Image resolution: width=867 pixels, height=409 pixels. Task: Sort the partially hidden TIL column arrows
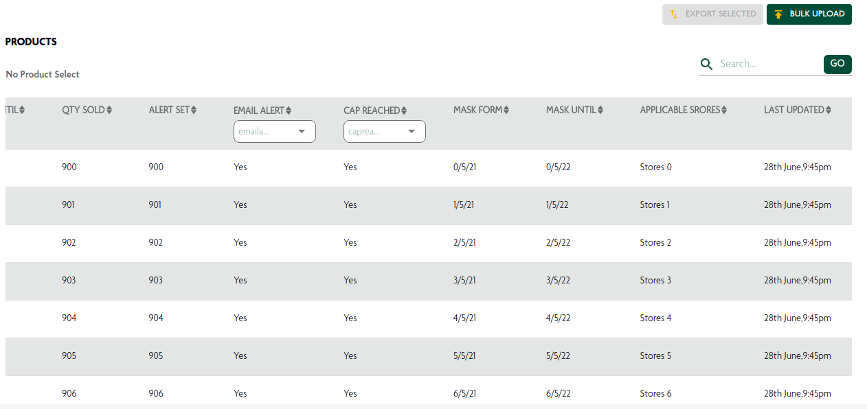22,110
